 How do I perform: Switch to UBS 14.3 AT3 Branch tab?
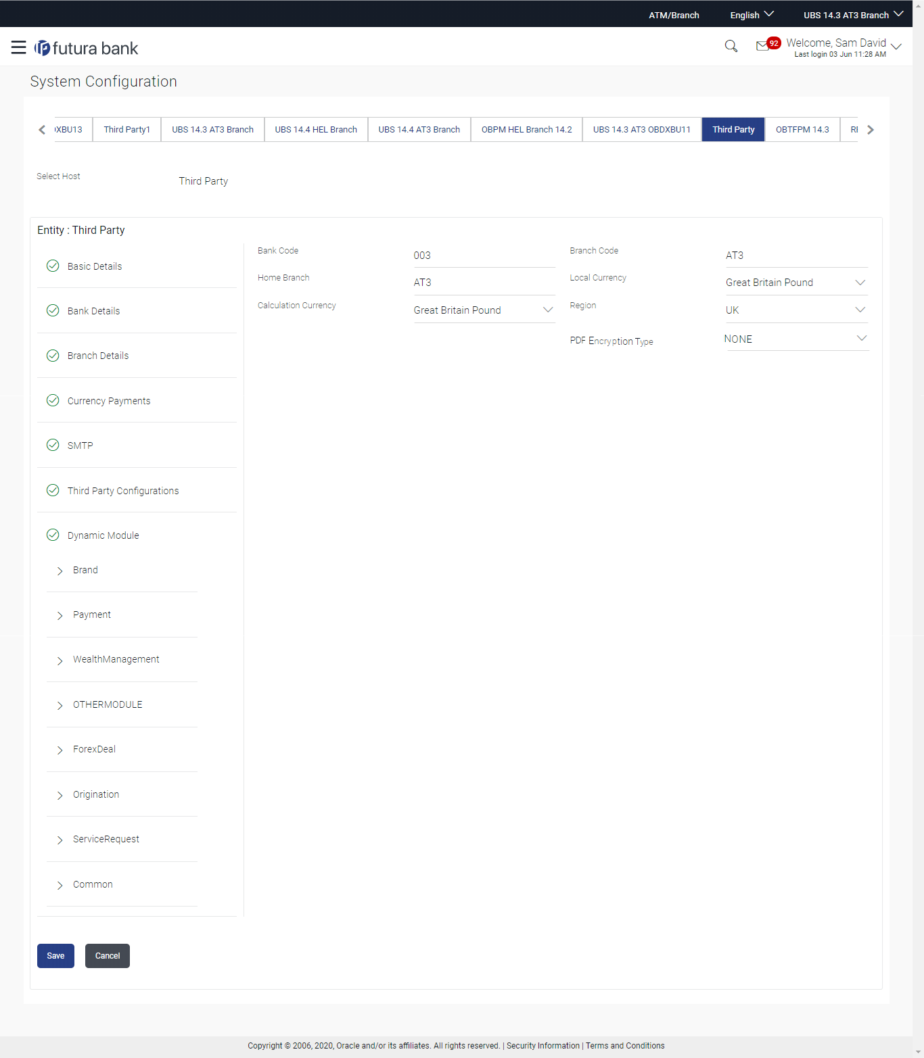212,129
